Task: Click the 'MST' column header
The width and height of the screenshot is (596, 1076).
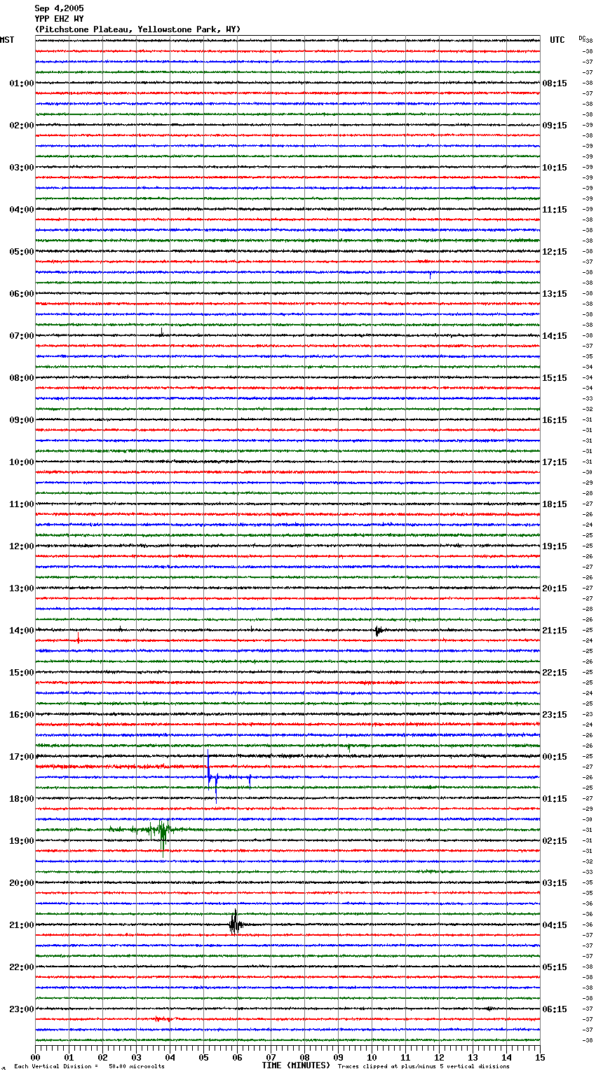Action: tap(7, 40)
